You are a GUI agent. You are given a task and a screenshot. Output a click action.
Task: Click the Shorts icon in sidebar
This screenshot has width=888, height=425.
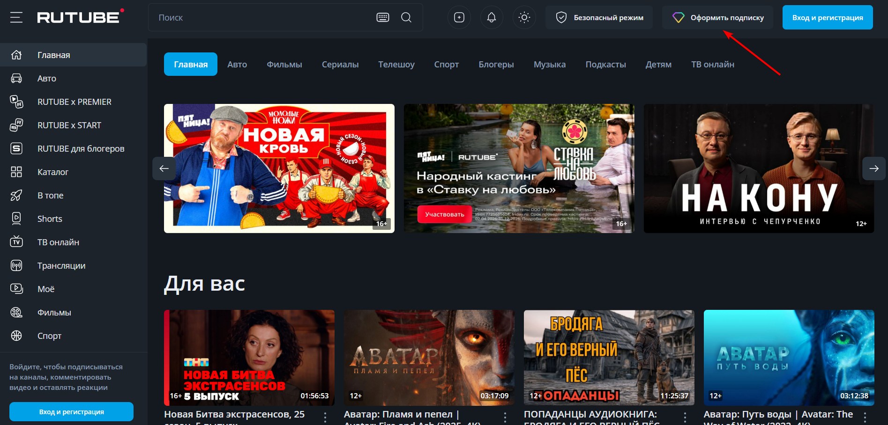(16, 219)
